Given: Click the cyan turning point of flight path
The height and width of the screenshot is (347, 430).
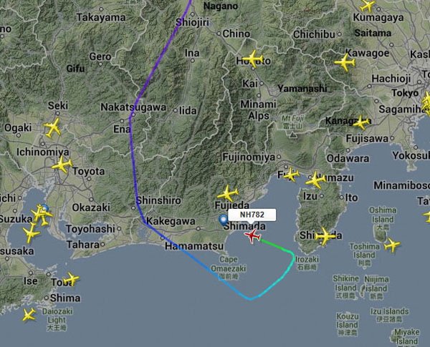Looking at the screenshot, I should tap(250, 299).
